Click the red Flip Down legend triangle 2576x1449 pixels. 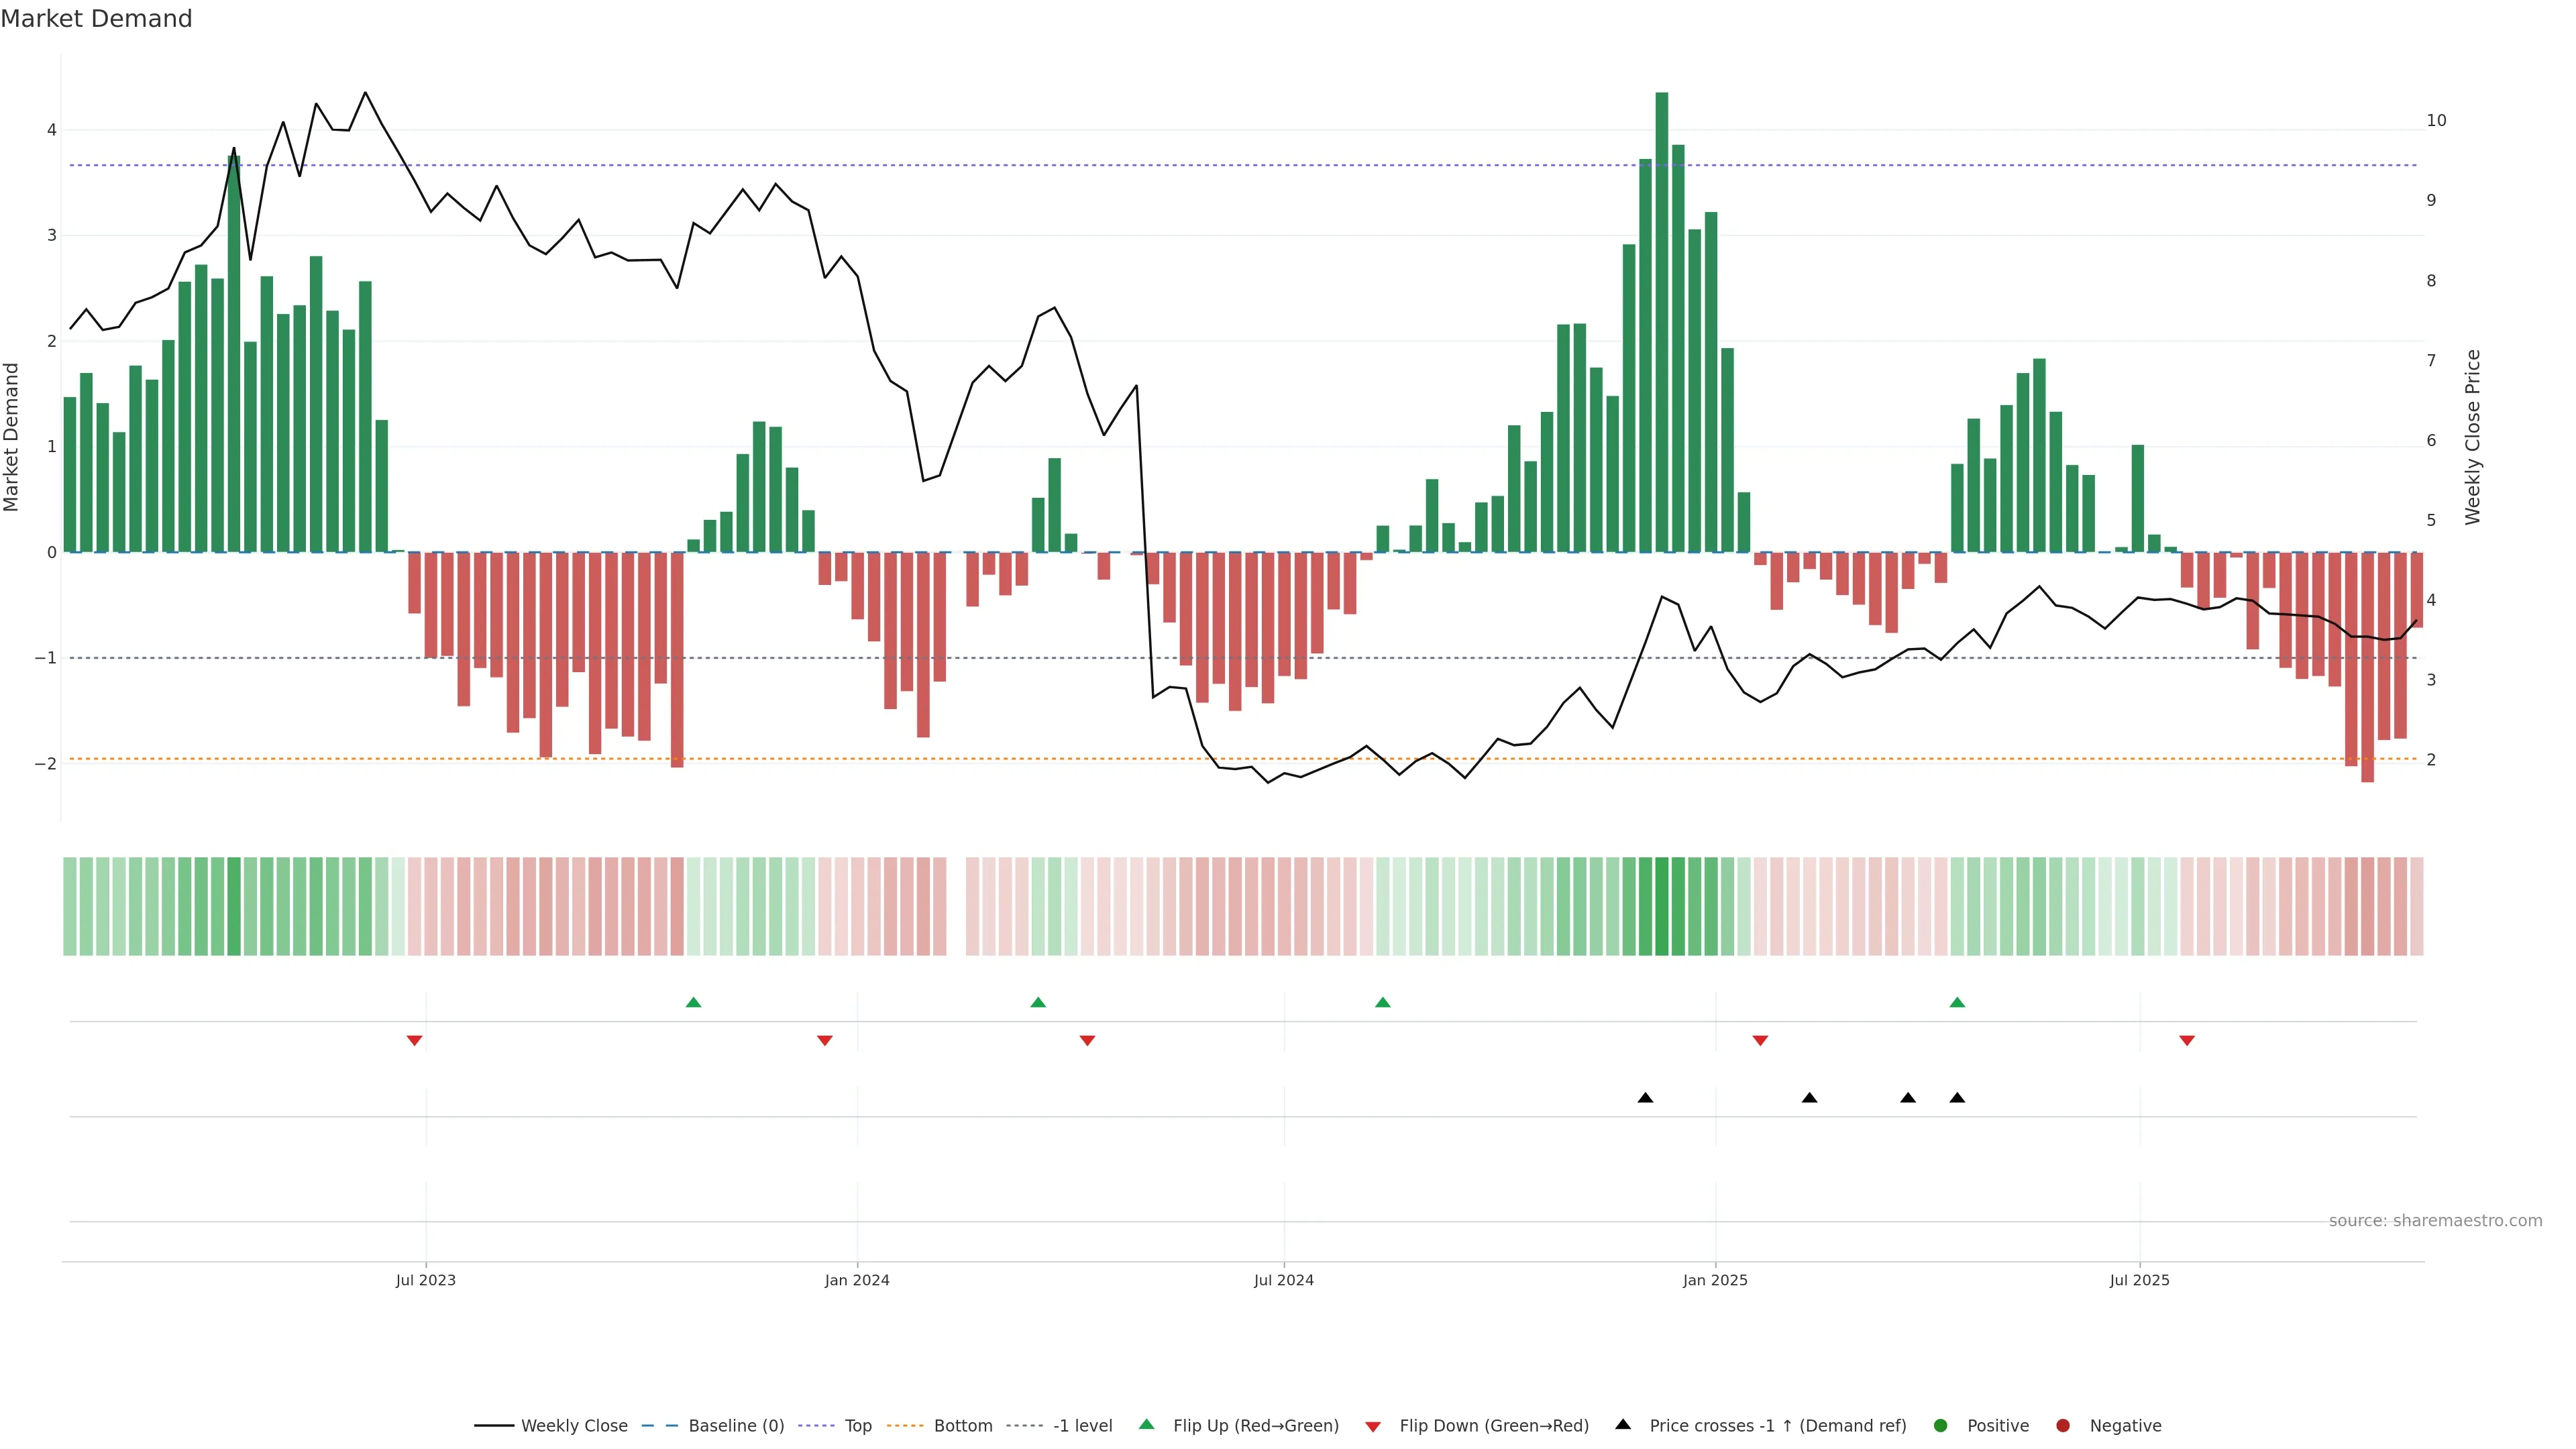pyautogui.click(x=1373, y=1427)
